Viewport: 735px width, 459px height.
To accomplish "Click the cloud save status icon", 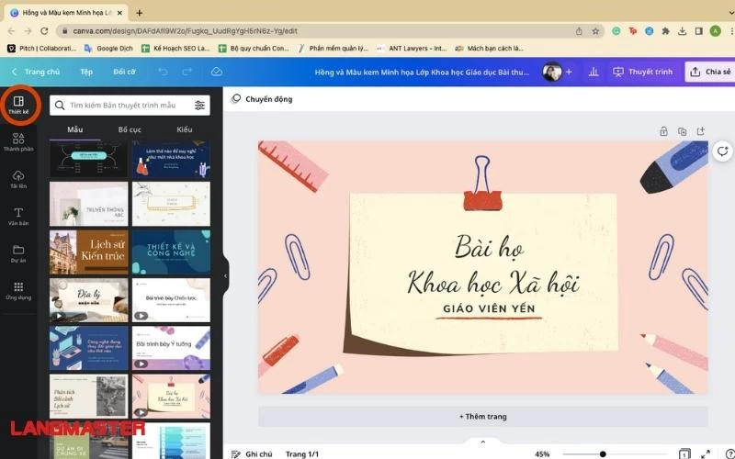I will point(217,72).
